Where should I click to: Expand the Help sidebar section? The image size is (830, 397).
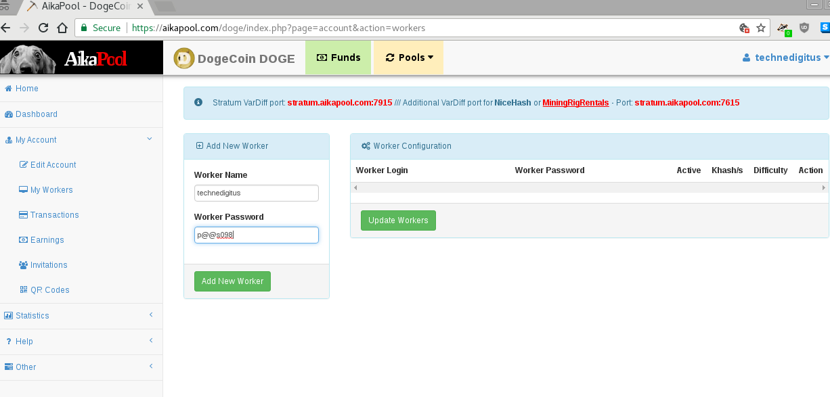81,342
